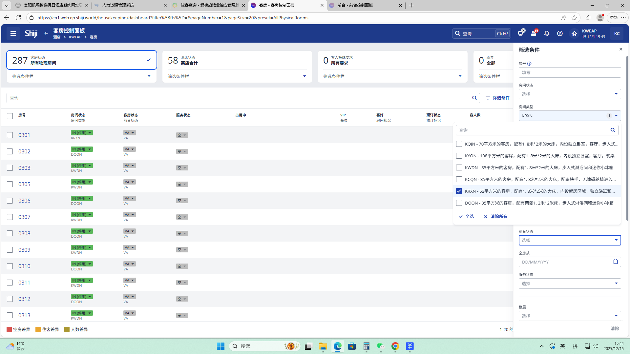Click the search magnifier in room query bar
Viewport: 630px width, 354px height.
point(474,98)
